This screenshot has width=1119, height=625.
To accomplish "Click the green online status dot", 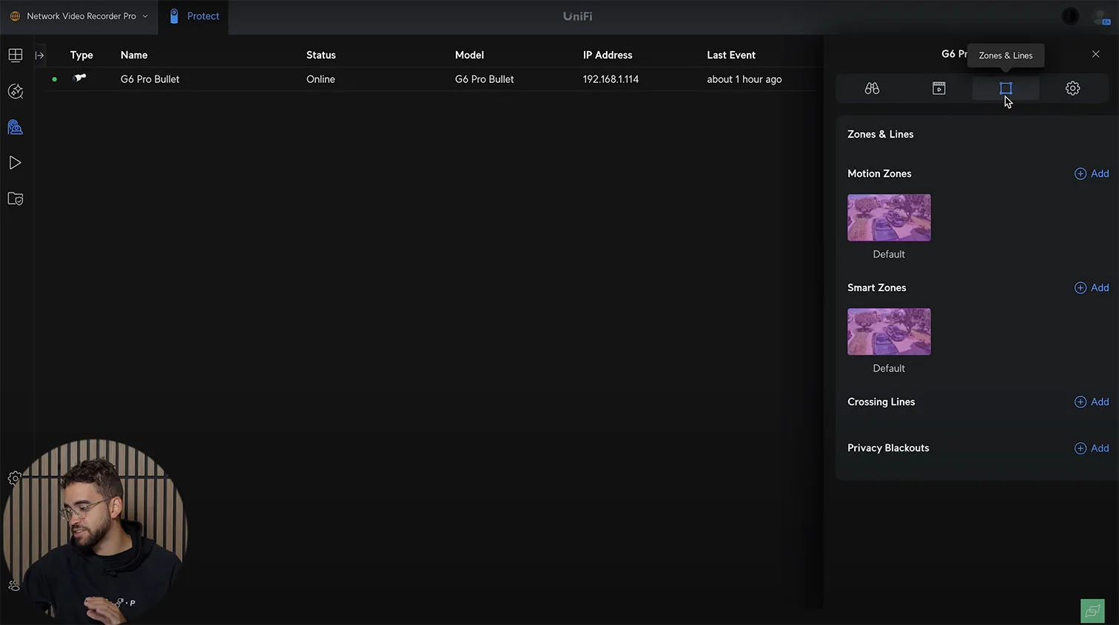I will pos(55,79).
